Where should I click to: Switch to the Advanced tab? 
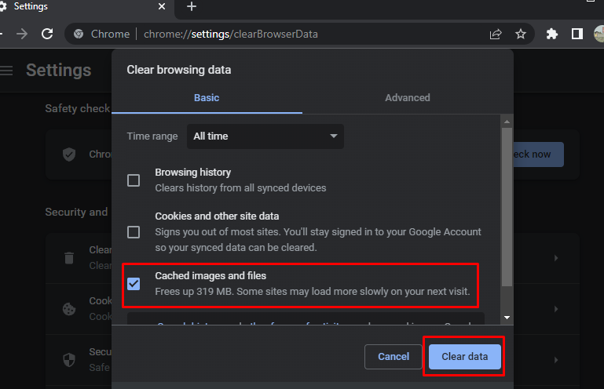[x=408, y=98]
